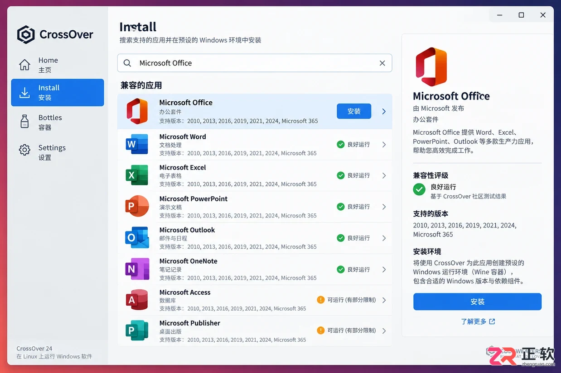
Task: Click external link icon beside 了解更多
Action: [492, 321]
